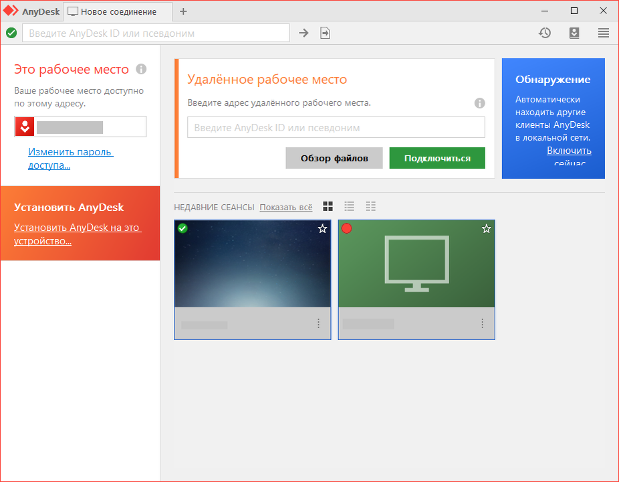The width and height of the screenshot is (619, 482).
Task: Switch recent sessions to tile view
Action: tap(328, 206)
